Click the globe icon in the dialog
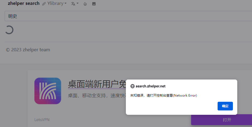This screenshot has width=252, height=127. 132,86
